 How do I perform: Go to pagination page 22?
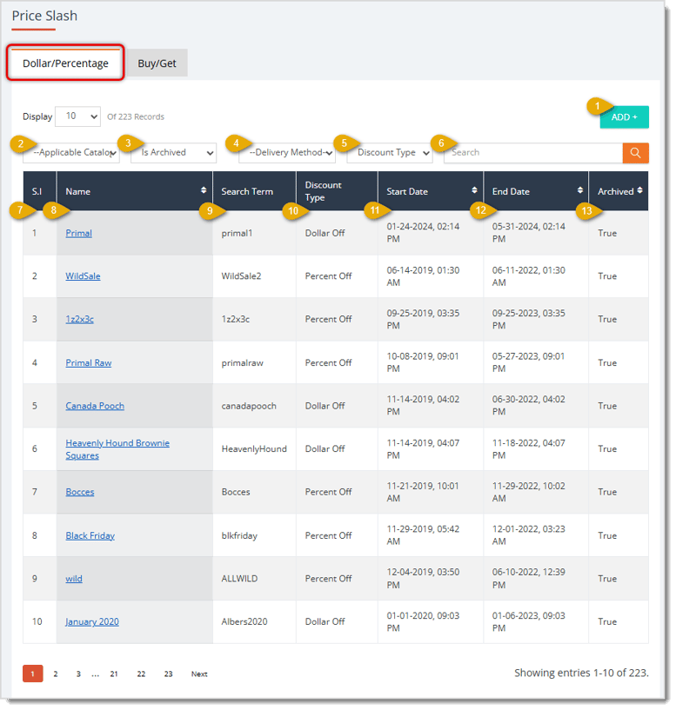click(141, 674)
